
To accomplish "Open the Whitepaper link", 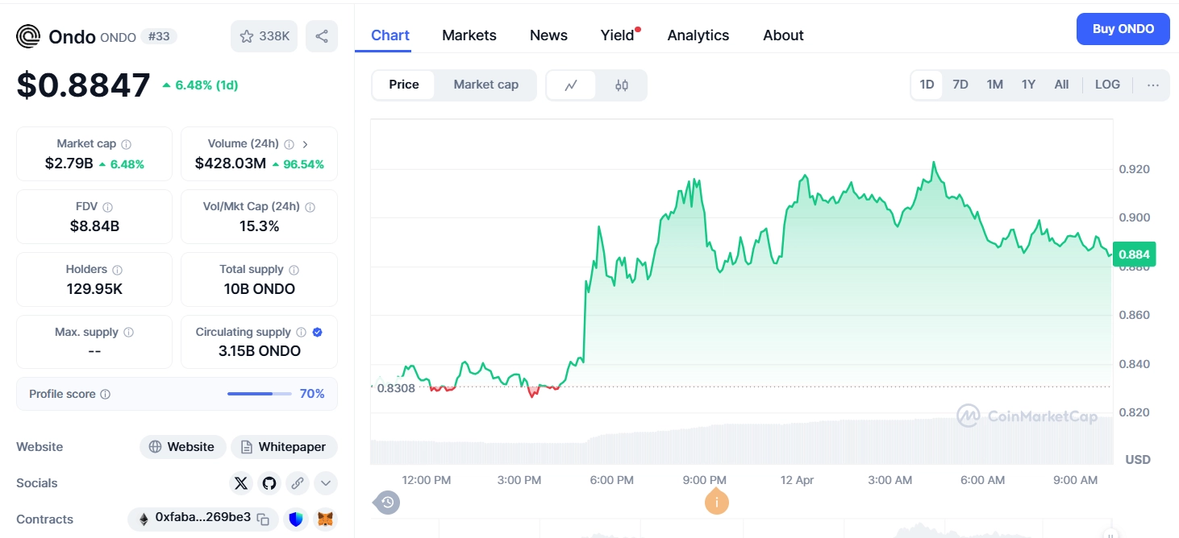I will [284, 446].
